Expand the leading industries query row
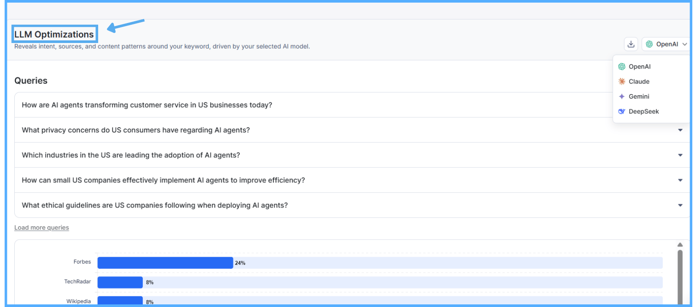This screenshot has width=697, height=307. pyautogui.click(x=680, y=155)
